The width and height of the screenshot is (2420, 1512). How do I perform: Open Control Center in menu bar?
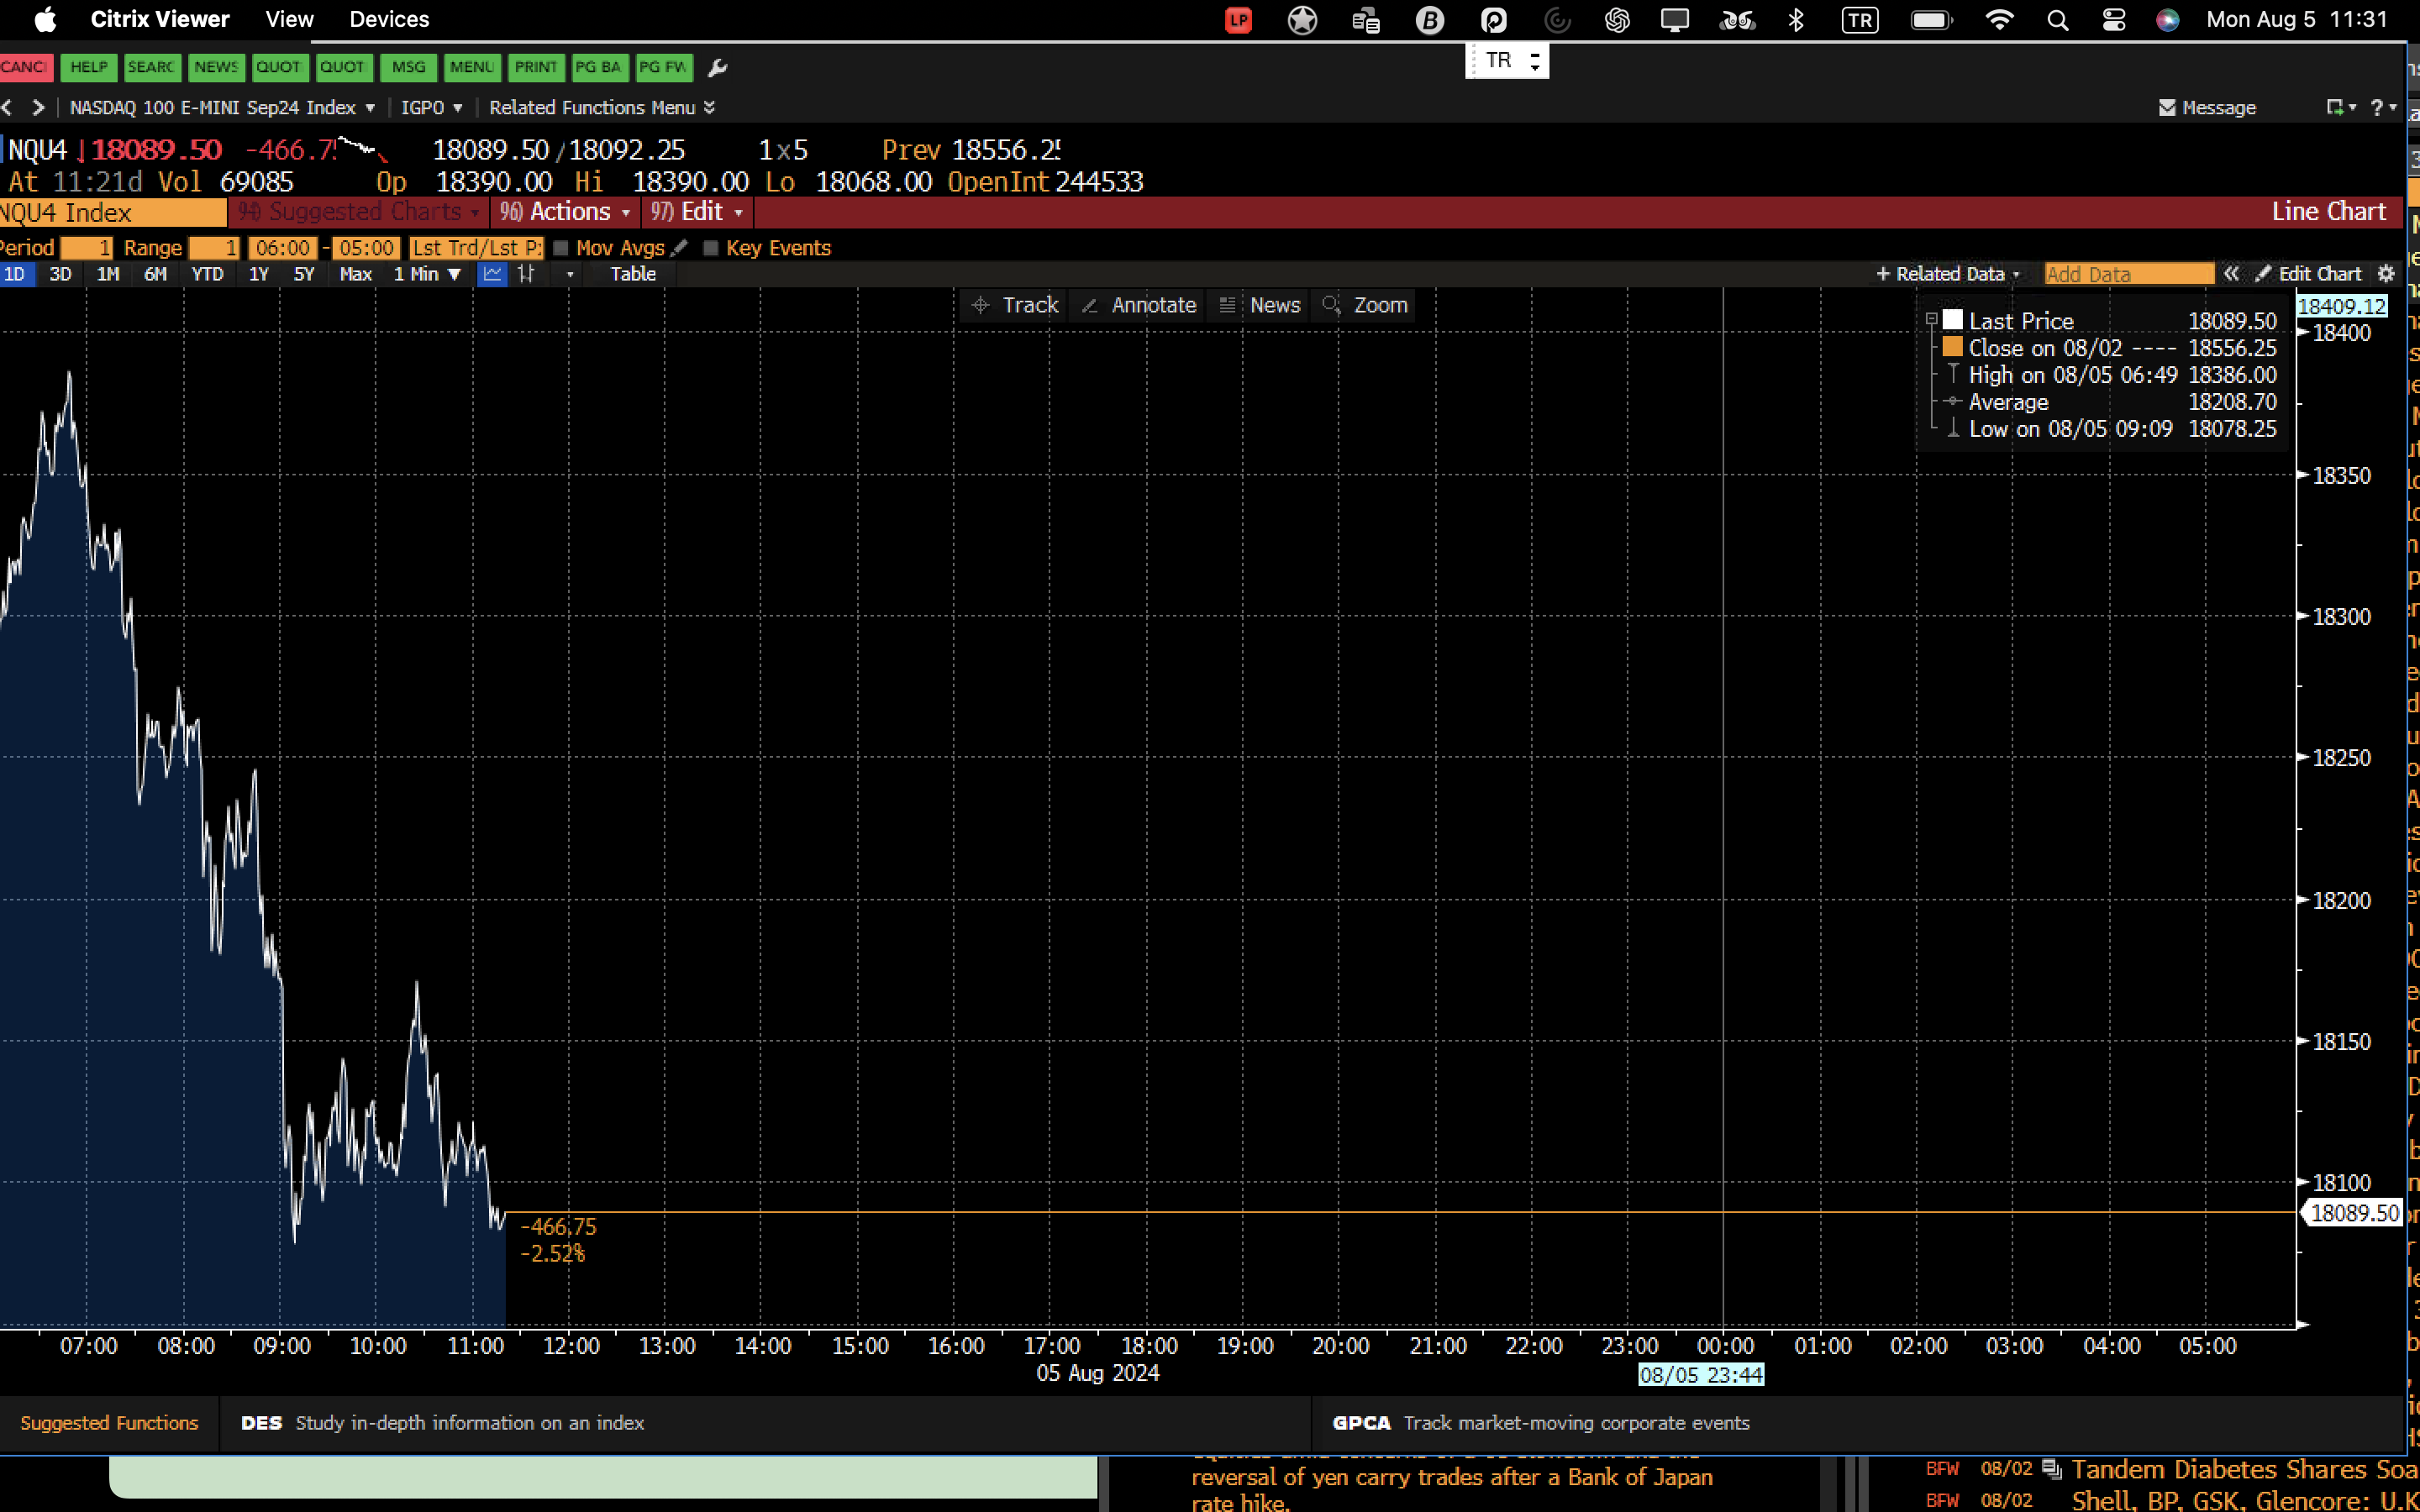[2114, 20]
